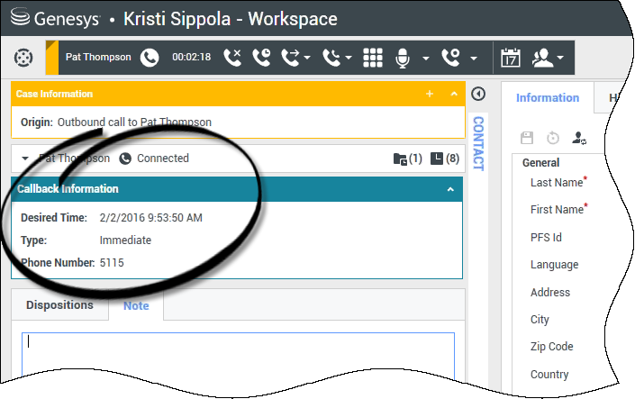Collapse the Case Information panel
Screen dimensions: 635x399
(453, 94)
